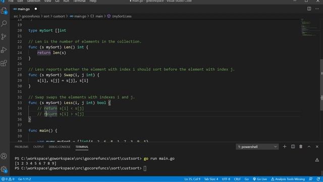Click terminal warning triangle icon

(x=317, y=160)
